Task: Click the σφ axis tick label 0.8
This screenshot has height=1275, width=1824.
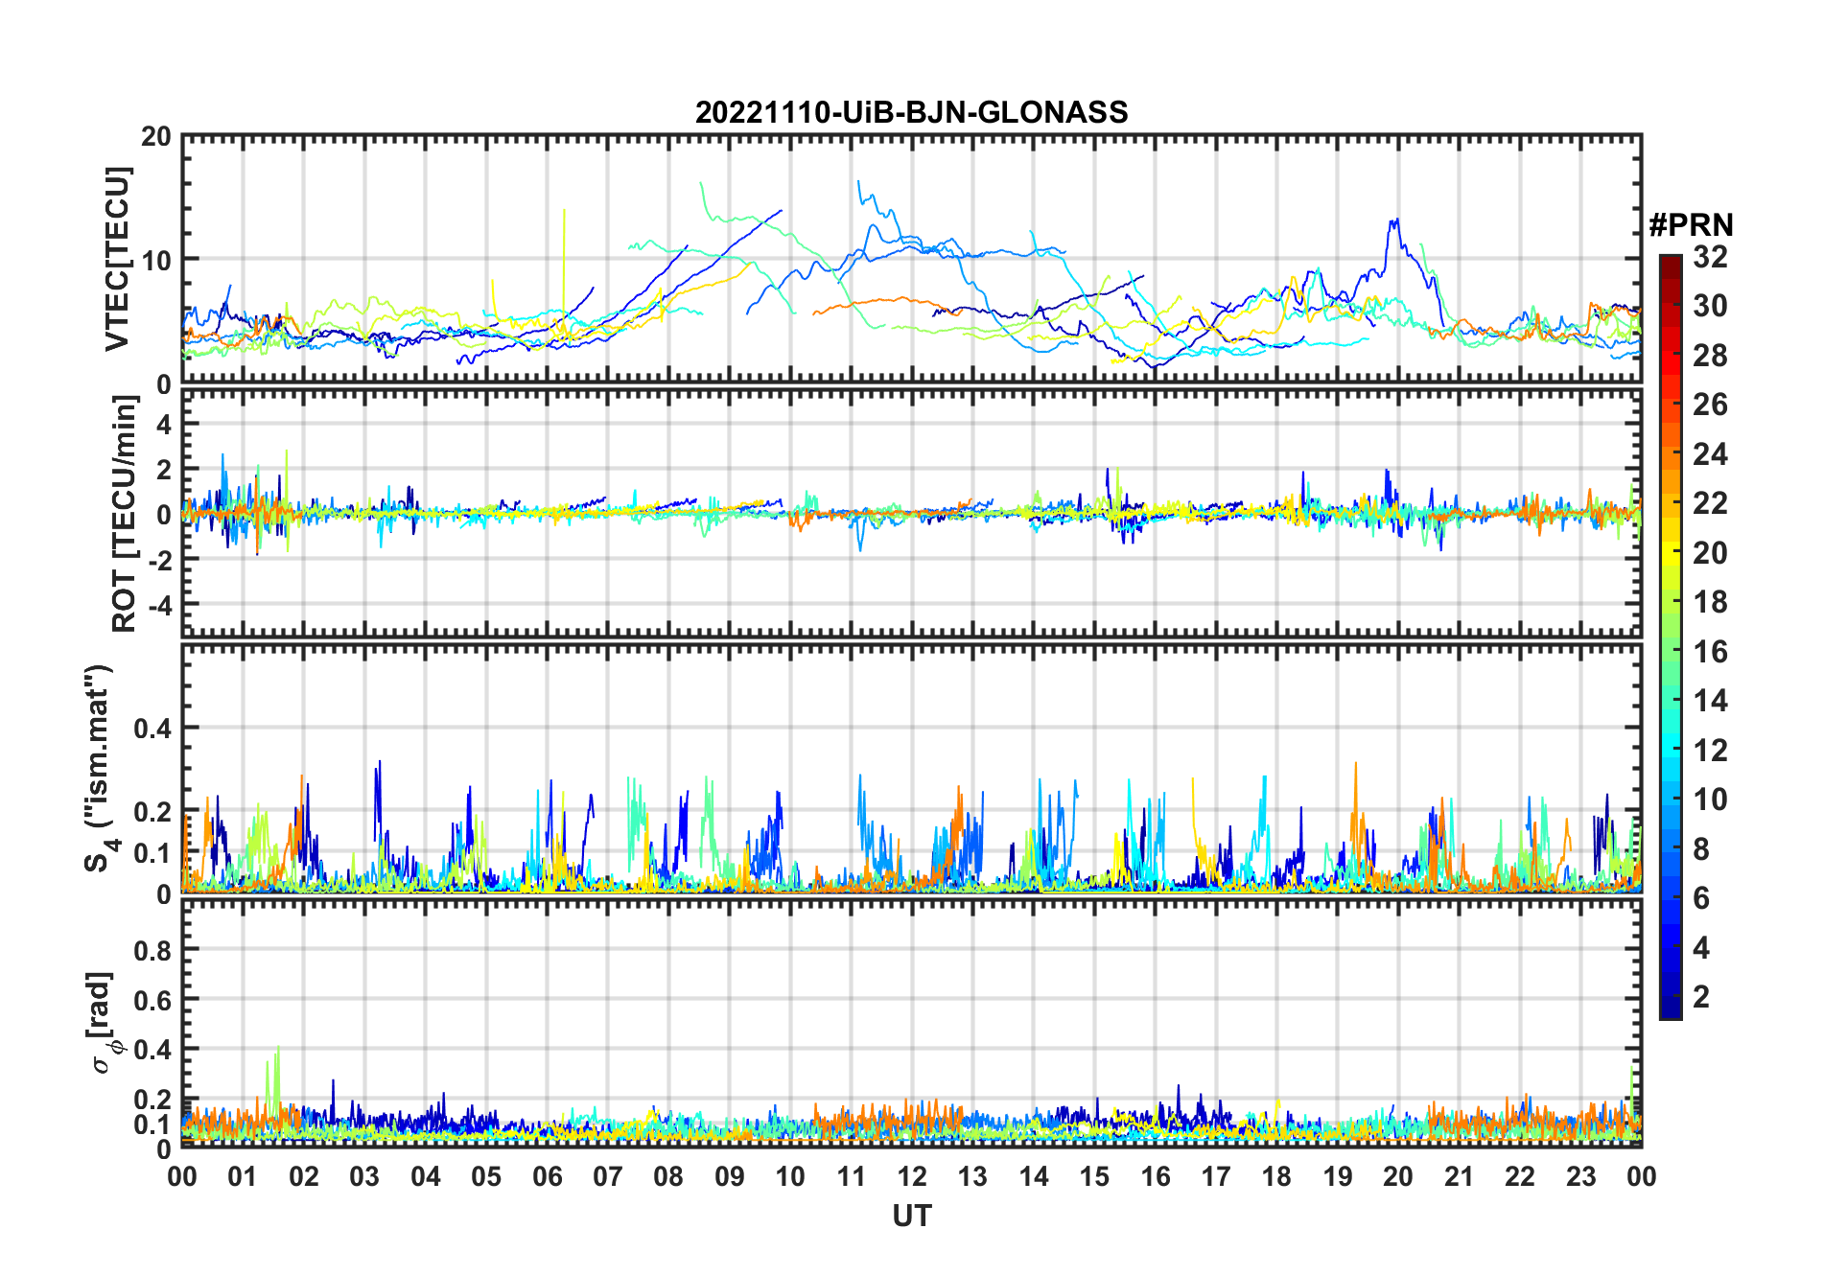Action: click(x=152, y=950)
